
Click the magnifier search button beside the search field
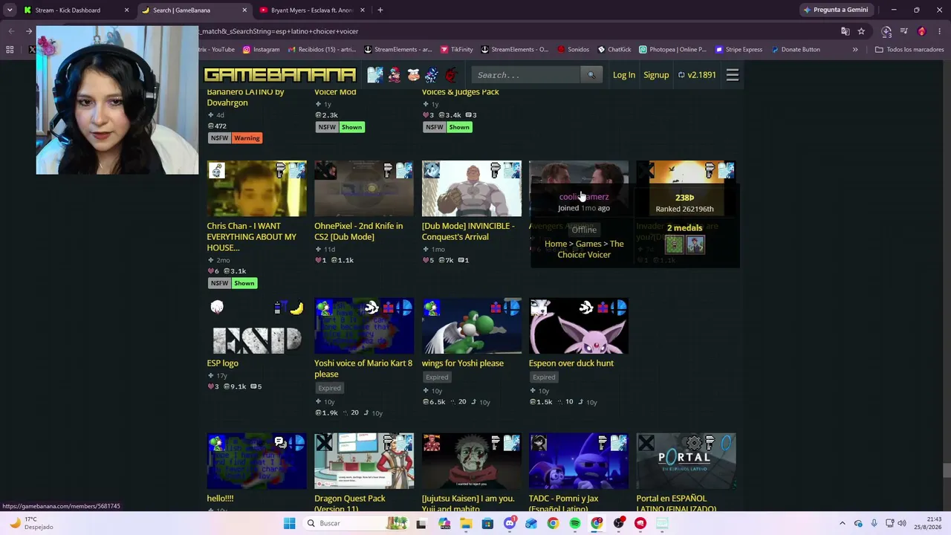(591, 75)
